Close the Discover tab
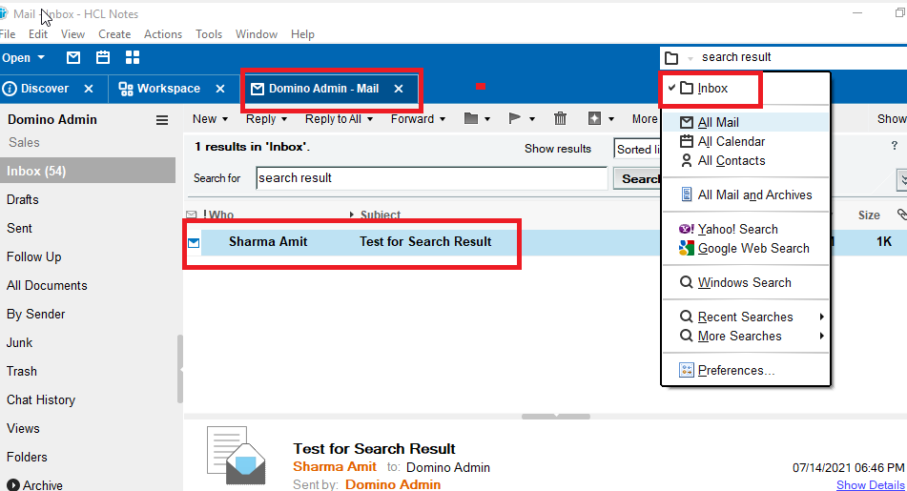907x491 pixels. pyautogui.click(x=89, y=89)
